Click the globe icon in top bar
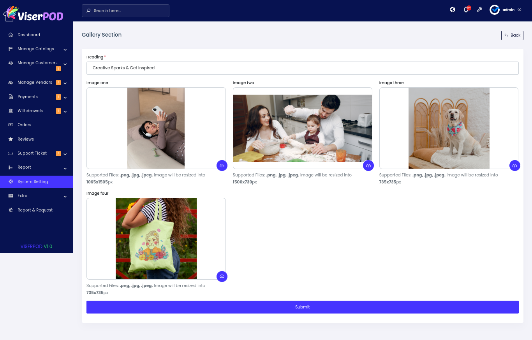The height and width of the screenshot is (340, 532). [x=453, y=10]
